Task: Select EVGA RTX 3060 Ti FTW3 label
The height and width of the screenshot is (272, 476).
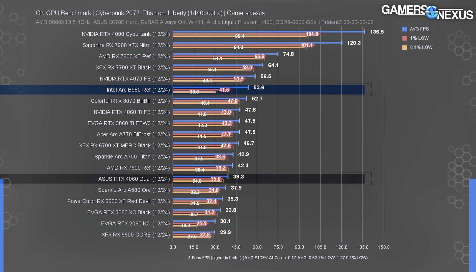Action: pos(129,123)
